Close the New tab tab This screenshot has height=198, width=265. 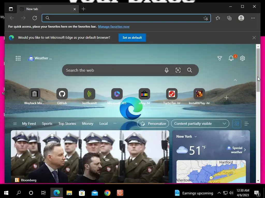[x=75, y=9]
